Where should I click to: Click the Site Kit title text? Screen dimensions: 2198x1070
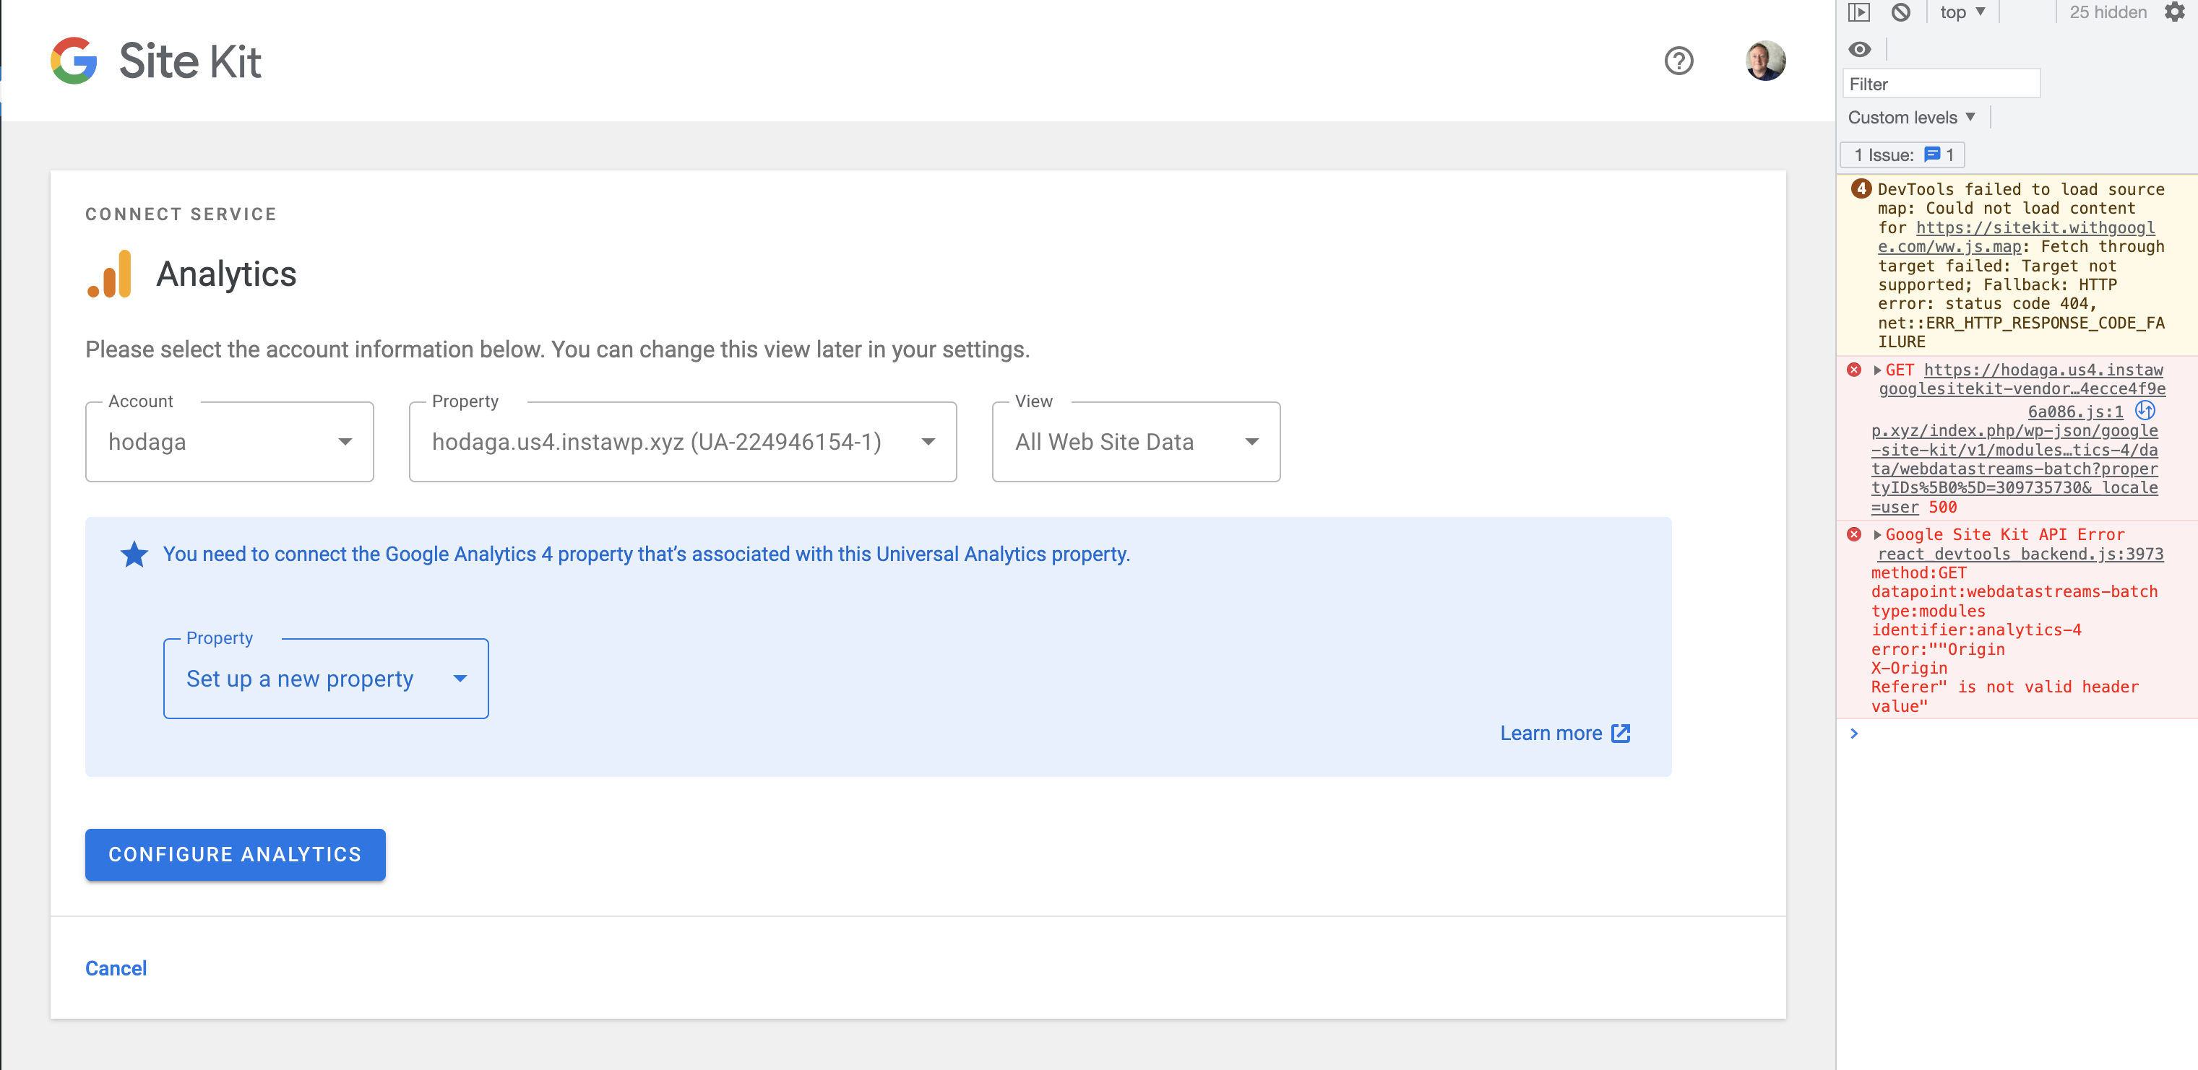pyautogui.click(x=189, y=61)
